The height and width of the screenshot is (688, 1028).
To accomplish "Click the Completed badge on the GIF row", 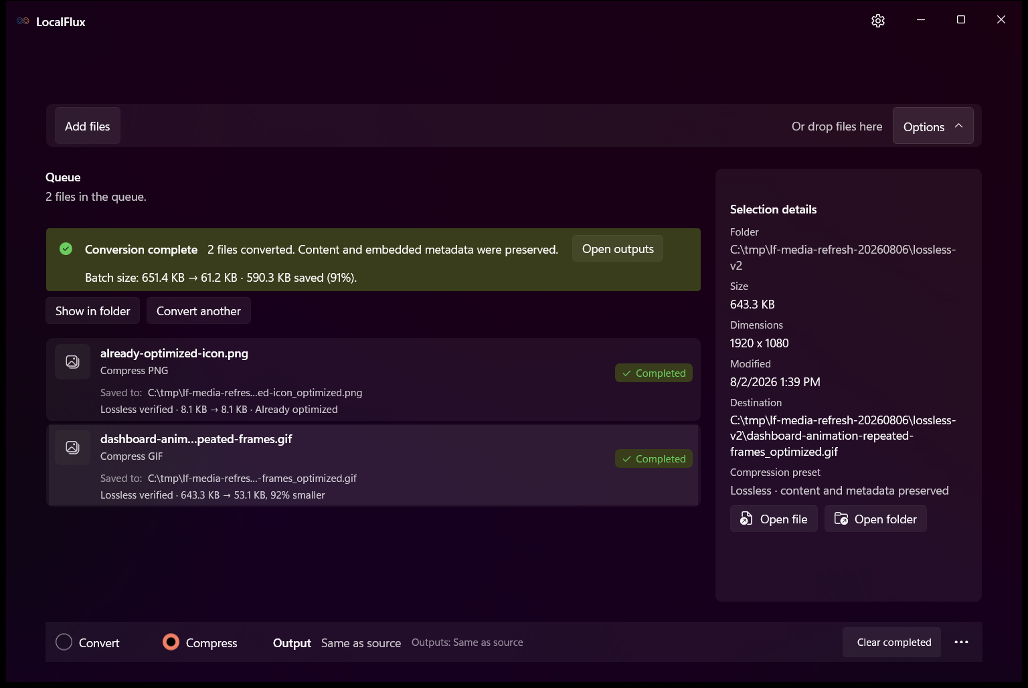I will (654, 458).
